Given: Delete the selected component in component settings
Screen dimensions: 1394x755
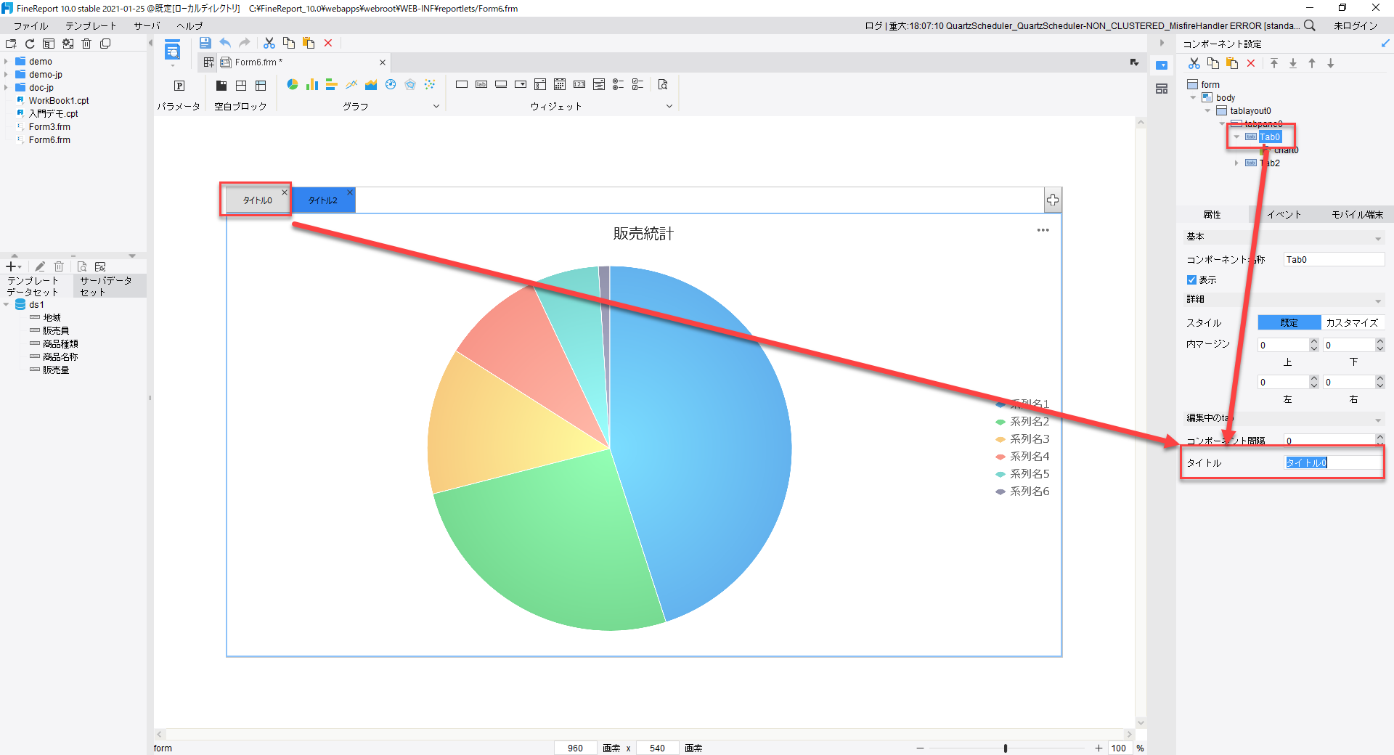Looking at the screenshot, I should point(1251,63).
